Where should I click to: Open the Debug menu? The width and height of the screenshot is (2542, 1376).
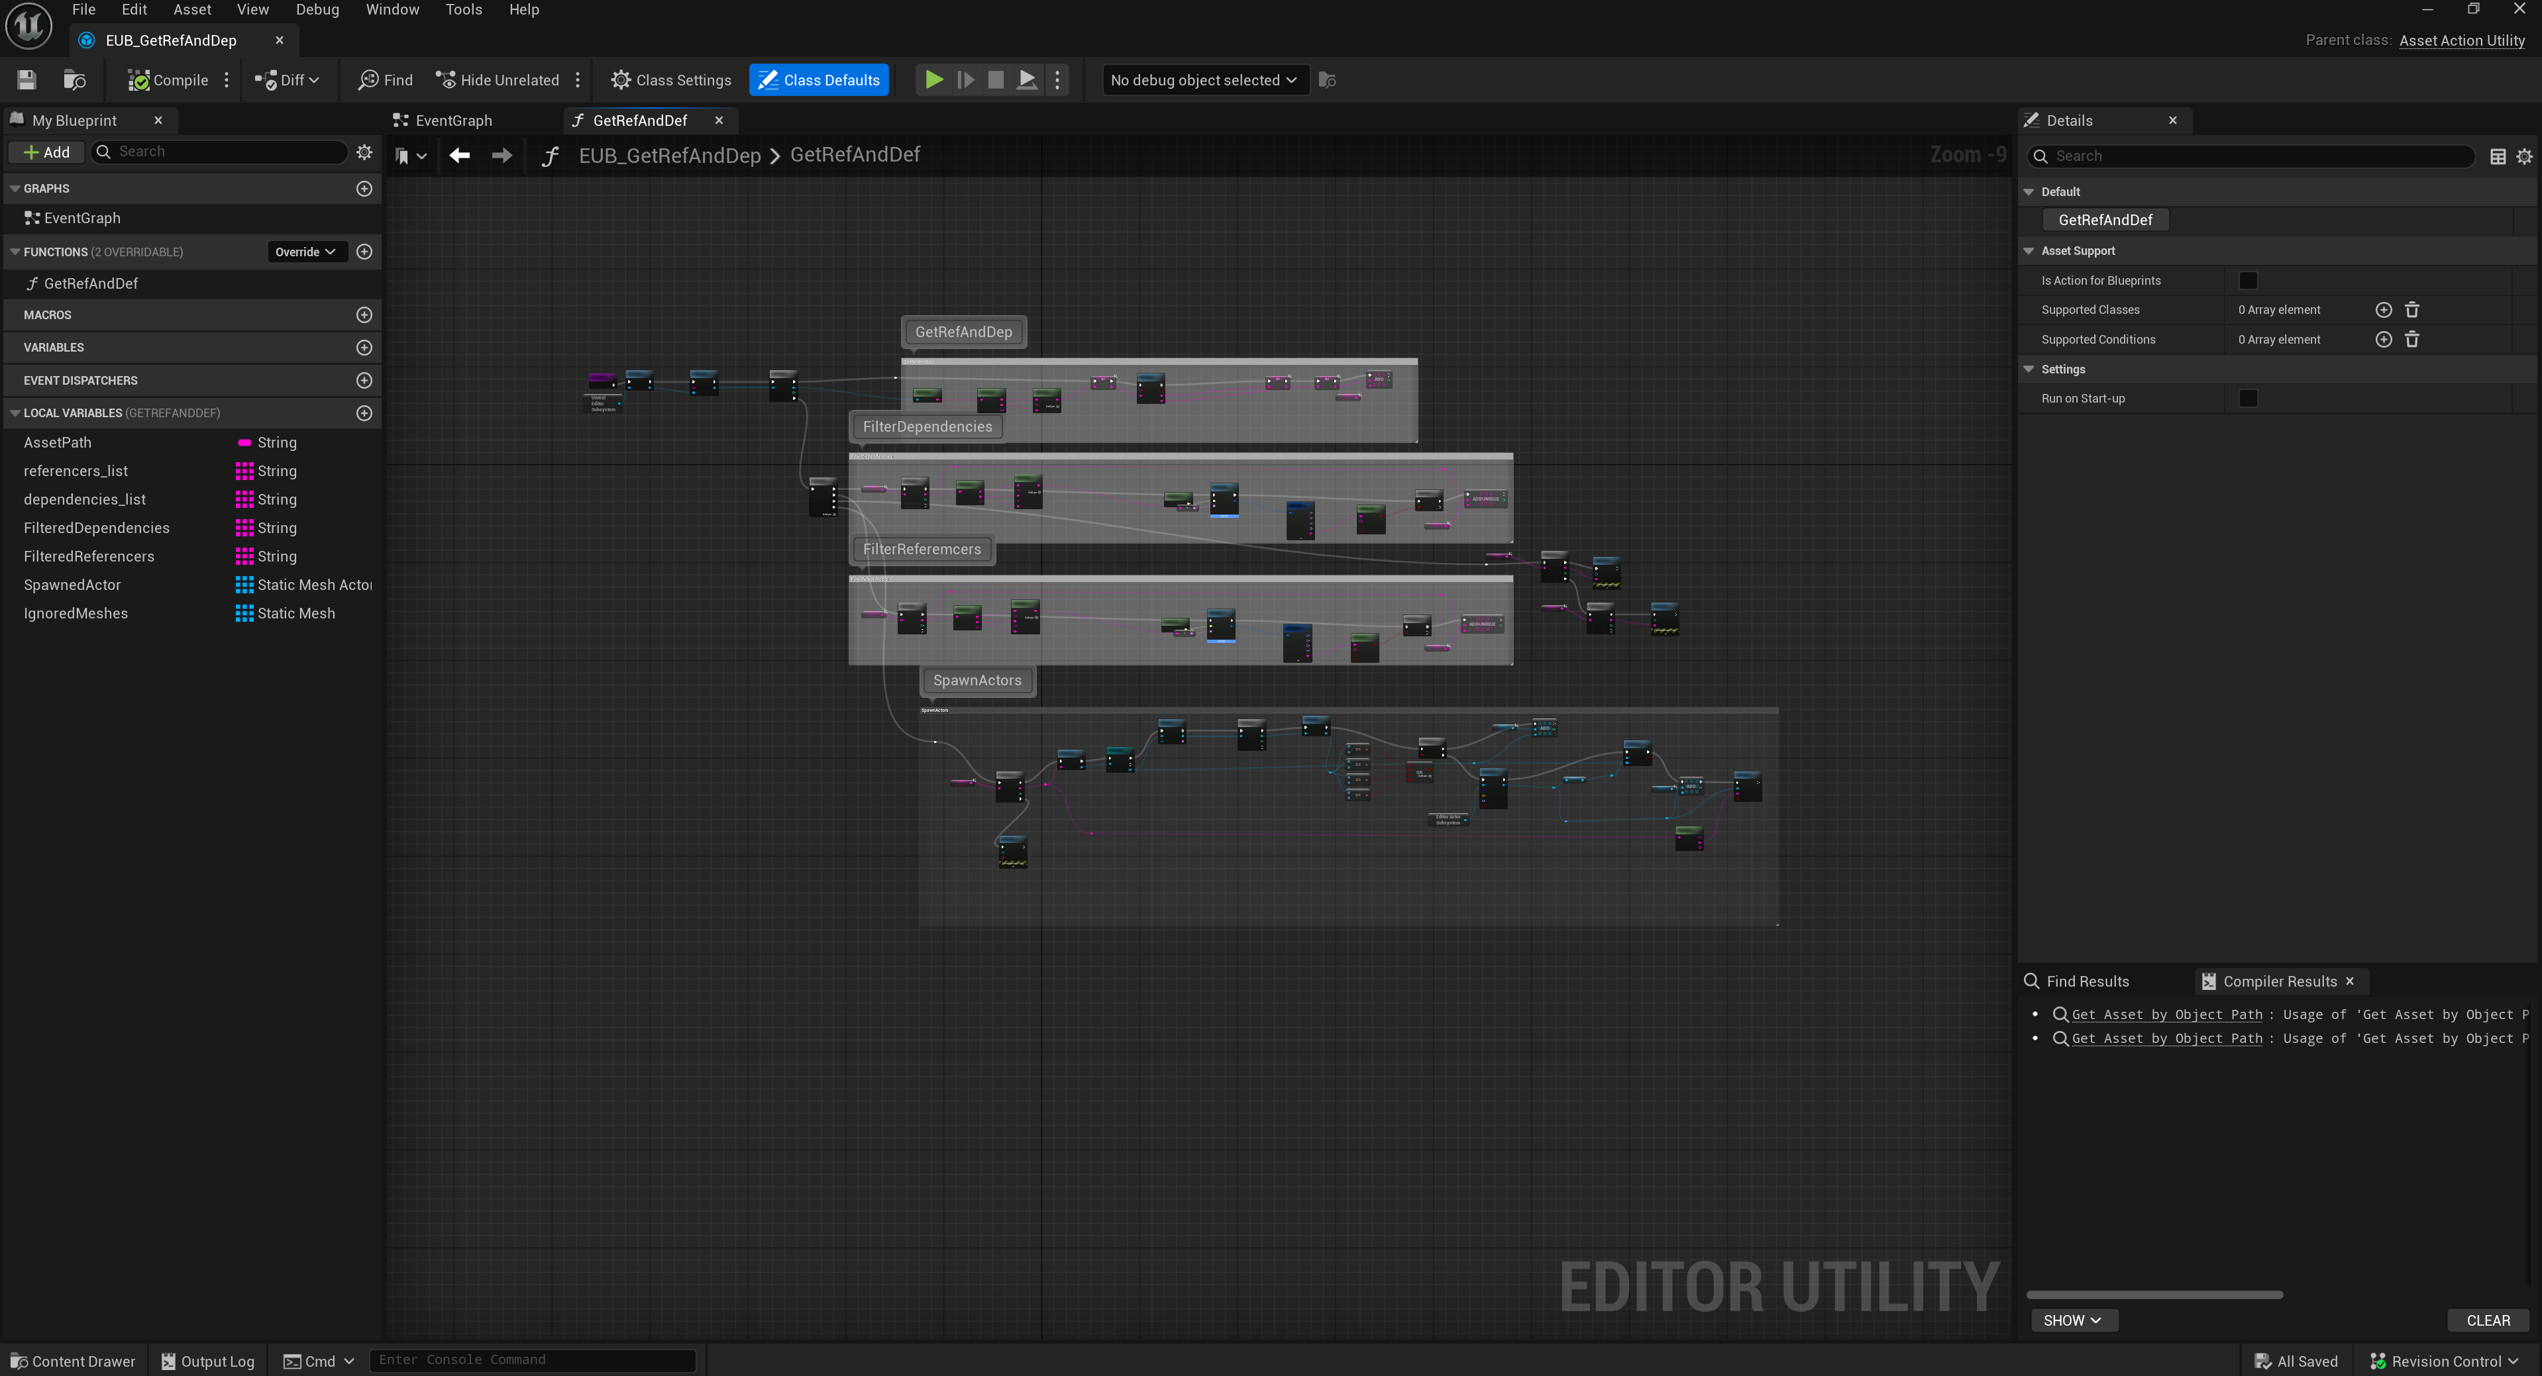[x=318, y=10]
